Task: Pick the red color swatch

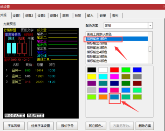Action: pyautogui.click(x=114, y=70)
